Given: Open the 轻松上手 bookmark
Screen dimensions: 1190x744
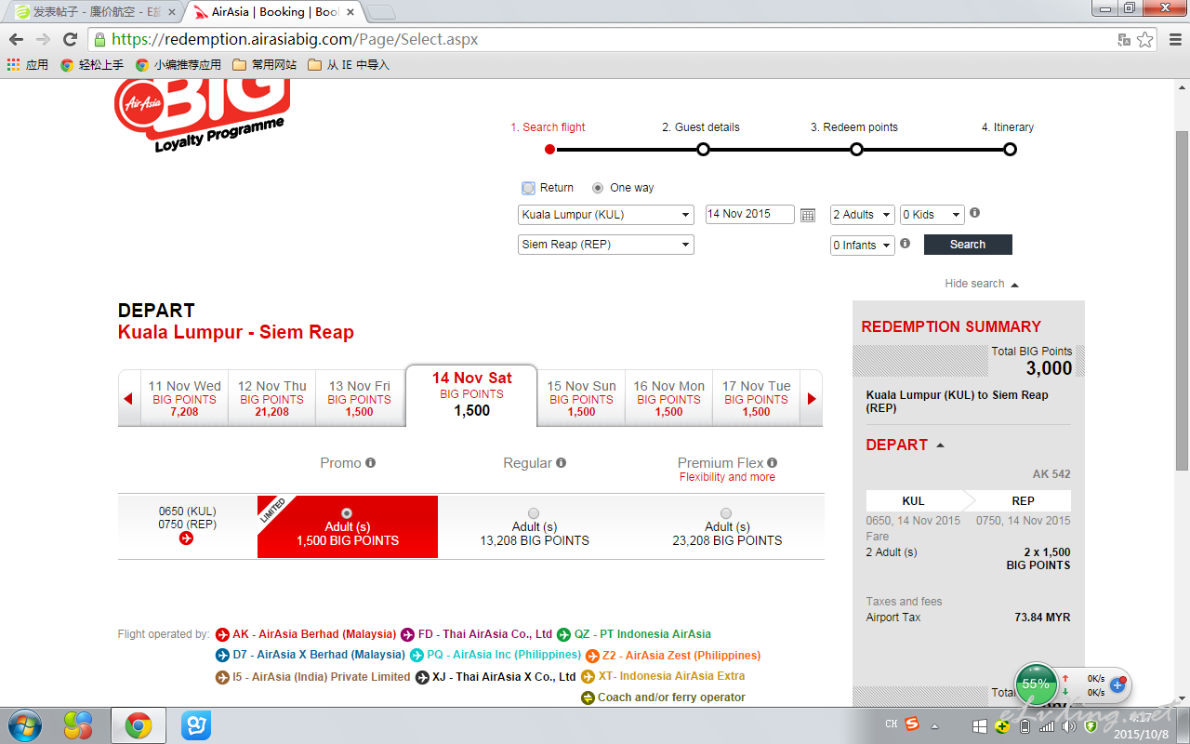Looking at the screenshot, I should (x=91, y=65).
